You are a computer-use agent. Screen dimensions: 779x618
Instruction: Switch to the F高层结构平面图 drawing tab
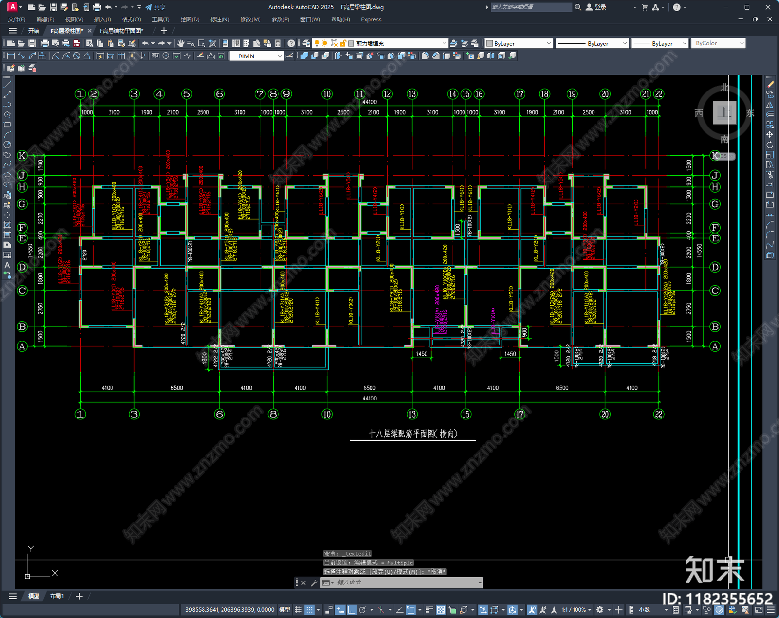(x=121, y=31)
